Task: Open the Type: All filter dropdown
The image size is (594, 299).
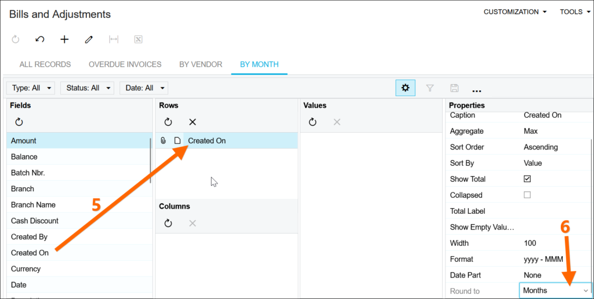Action: point(32,88)
